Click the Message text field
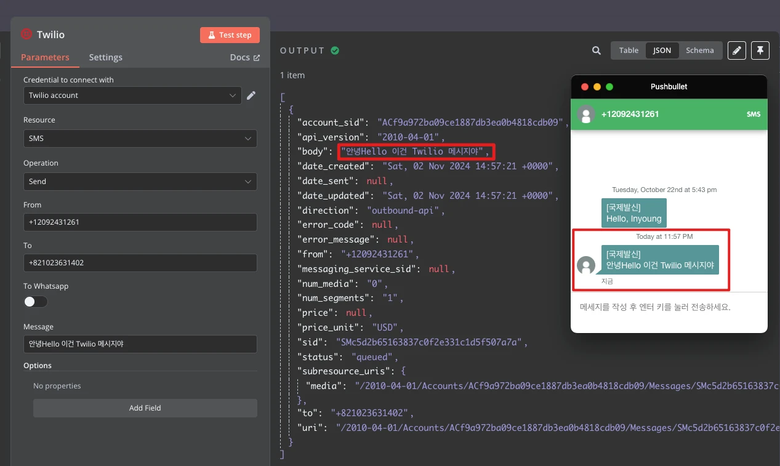Viewport: 780px width, 466px height. click(140, 344)
